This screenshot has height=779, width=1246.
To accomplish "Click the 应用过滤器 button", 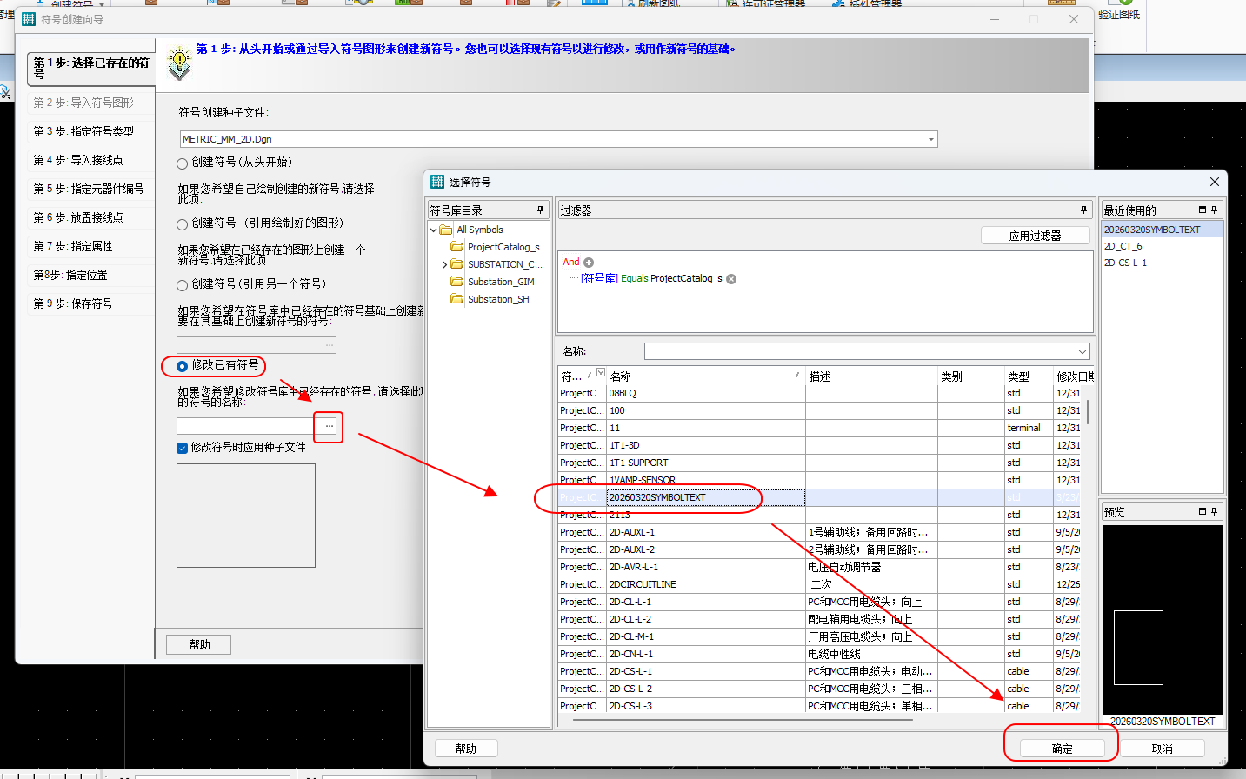I will [x=1035, y=236].
